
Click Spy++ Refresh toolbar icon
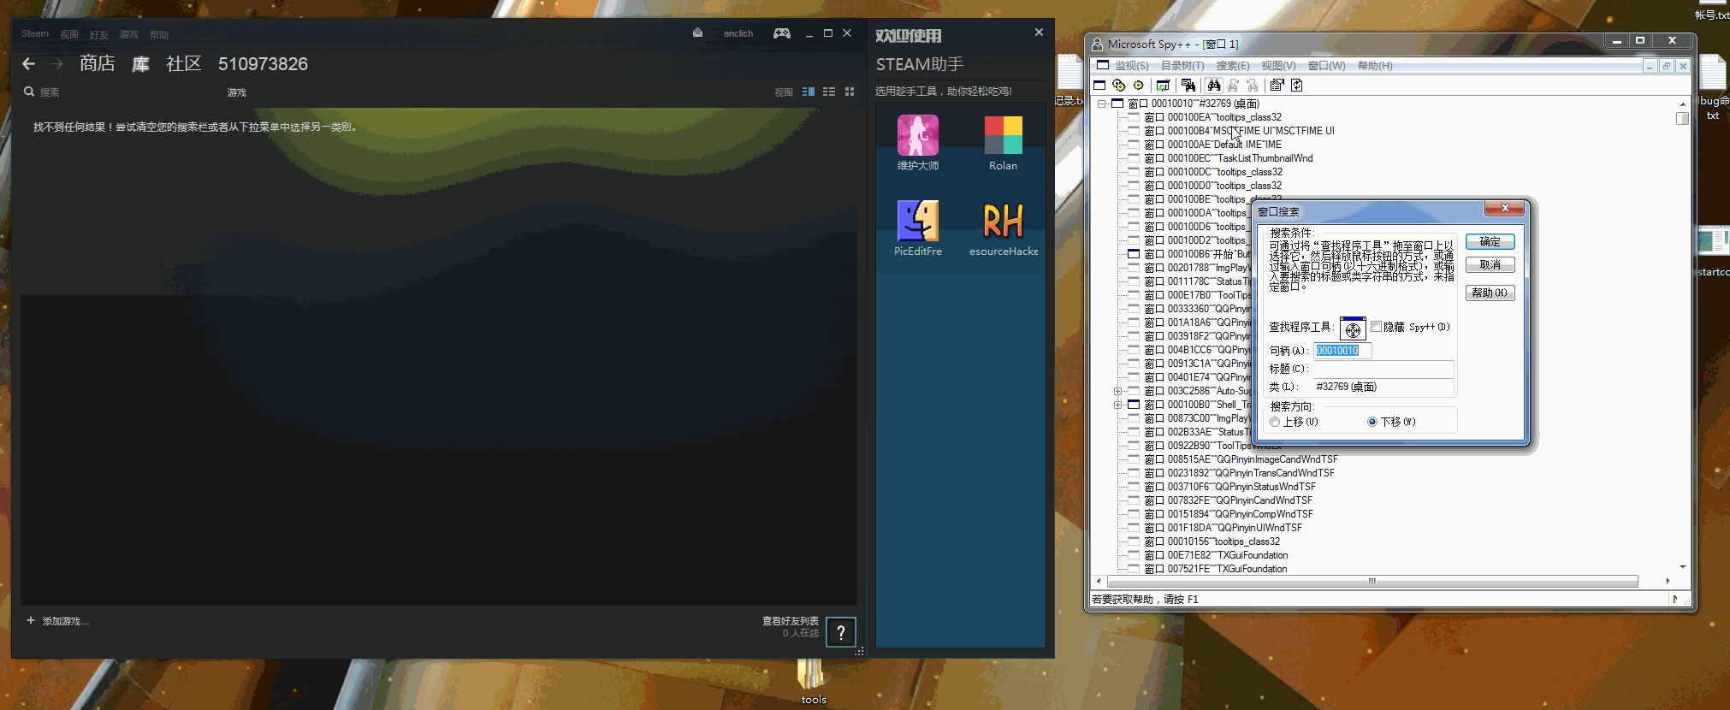click(1297, 86)
